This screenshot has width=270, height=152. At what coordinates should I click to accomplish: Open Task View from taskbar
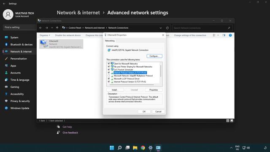pos(127,148)
